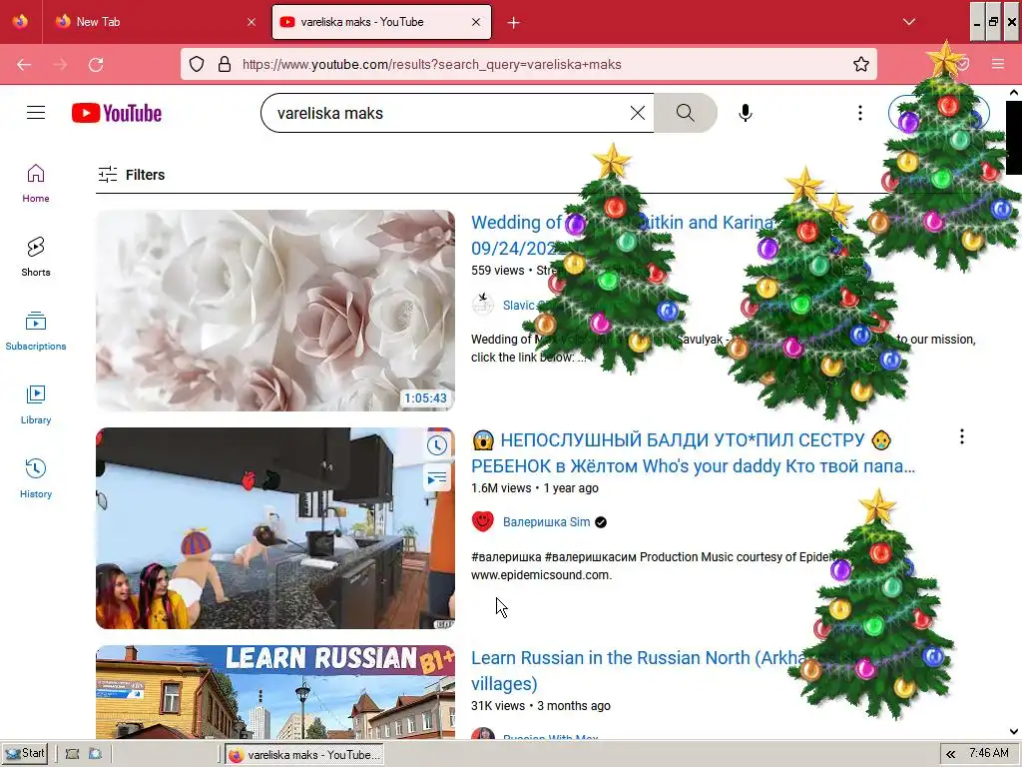This screenshot has width=1022, height=767.
Task: Add Baldi video to queue
Action: pyautogui.click(x=437, y=478)
